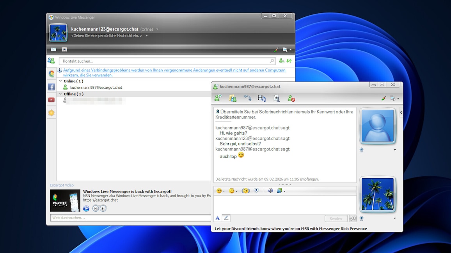The image size is (451, 253).
Task: Click the share files icon in chat toolbar
Action: point(233,98)
